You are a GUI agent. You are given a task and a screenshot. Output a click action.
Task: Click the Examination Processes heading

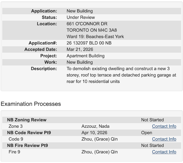click(x=31, y=104)
